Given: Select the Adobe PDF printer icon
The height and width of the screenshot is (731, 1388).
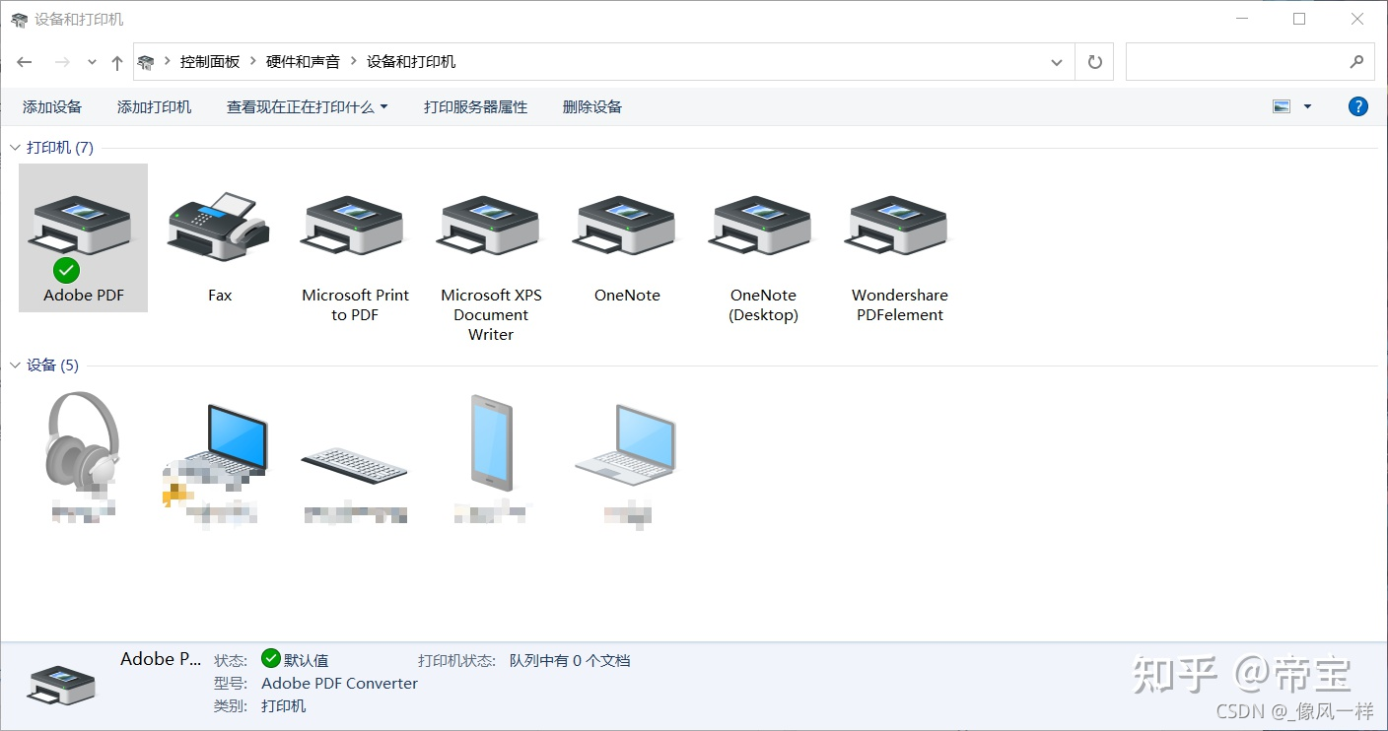Looking at the screenshot, I should (83, 225).
